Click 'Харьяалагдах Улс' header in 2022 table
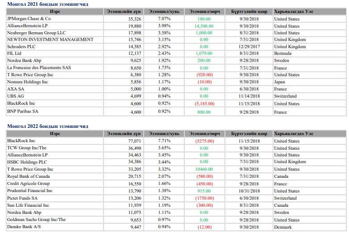Viewport: 349px width, 238px height. click(x=294, y=133)
